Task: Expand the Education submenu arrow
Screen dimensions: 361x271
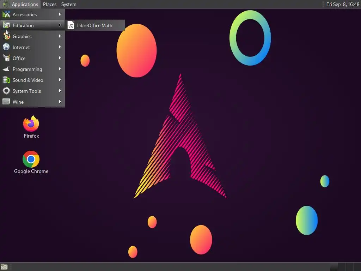Action: point(60,25)
